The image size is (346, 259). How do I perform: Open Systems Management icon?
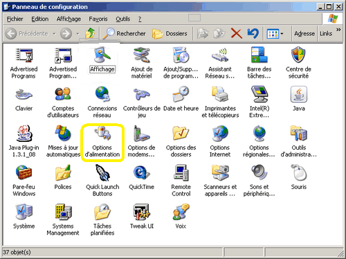point(63,213)
